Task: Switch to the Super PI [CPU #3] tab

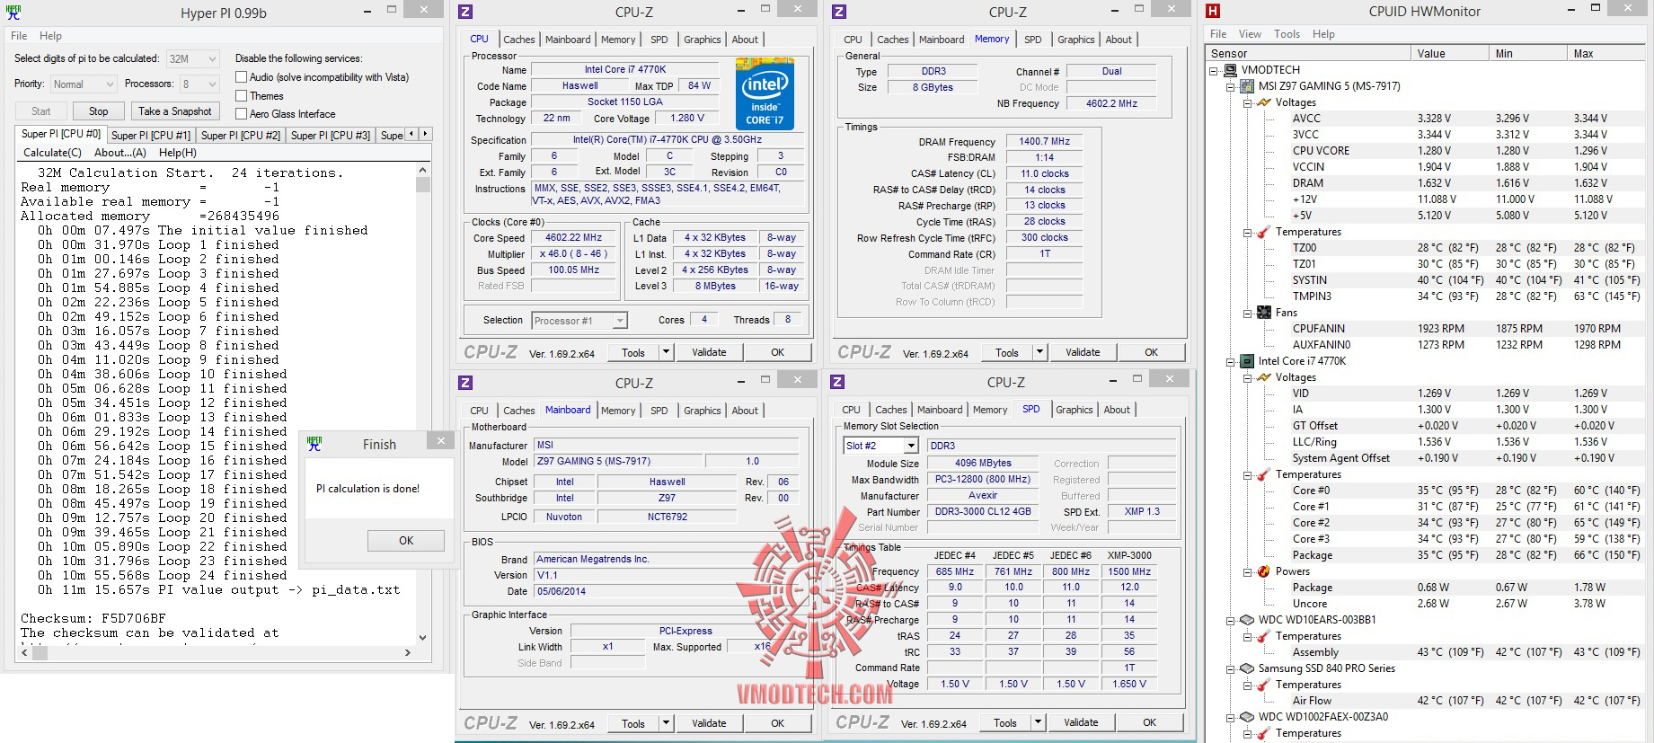Action: pos(331,136)
